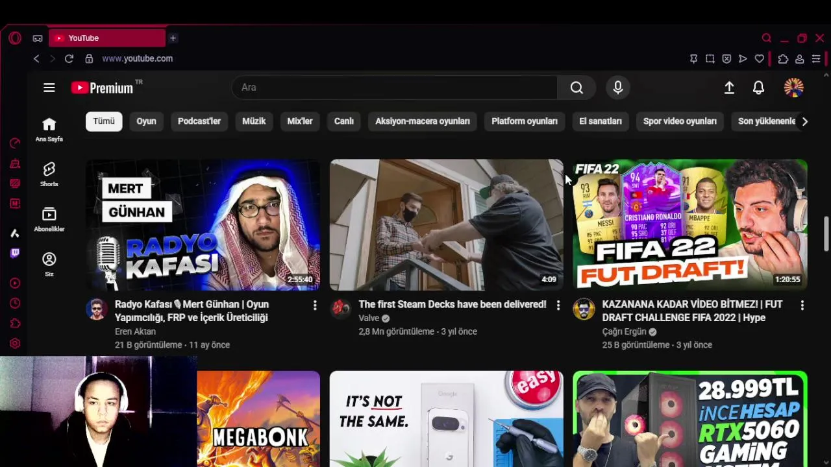The width and height of the screenshot is (831, 467).
Task: Open sidebar Extensions cube icon
Action: (x=15, y=323)
